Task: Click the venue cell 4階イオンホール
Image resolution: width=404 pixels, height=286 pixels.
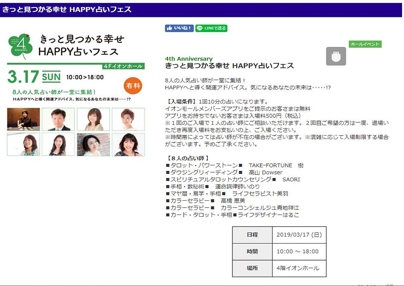Action: pos(299,268)
